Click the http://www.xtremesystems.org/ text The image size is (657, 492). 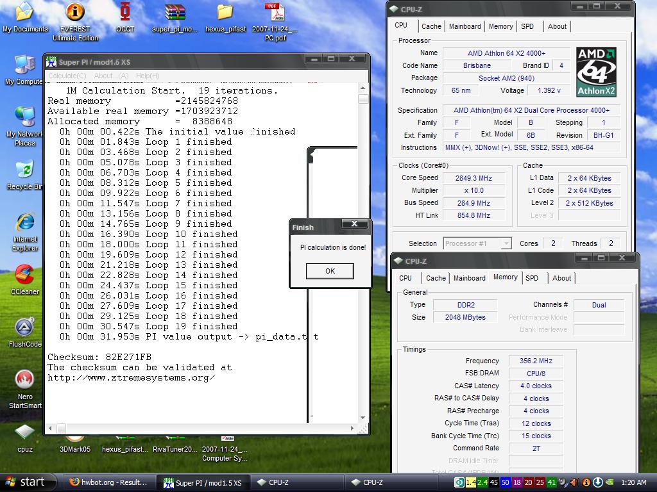[131, 377]
